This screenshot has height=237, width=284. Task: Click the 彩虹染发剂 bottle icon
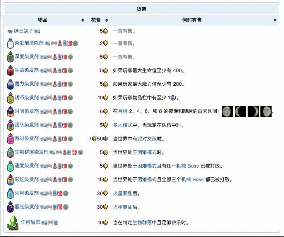point(10,180)
